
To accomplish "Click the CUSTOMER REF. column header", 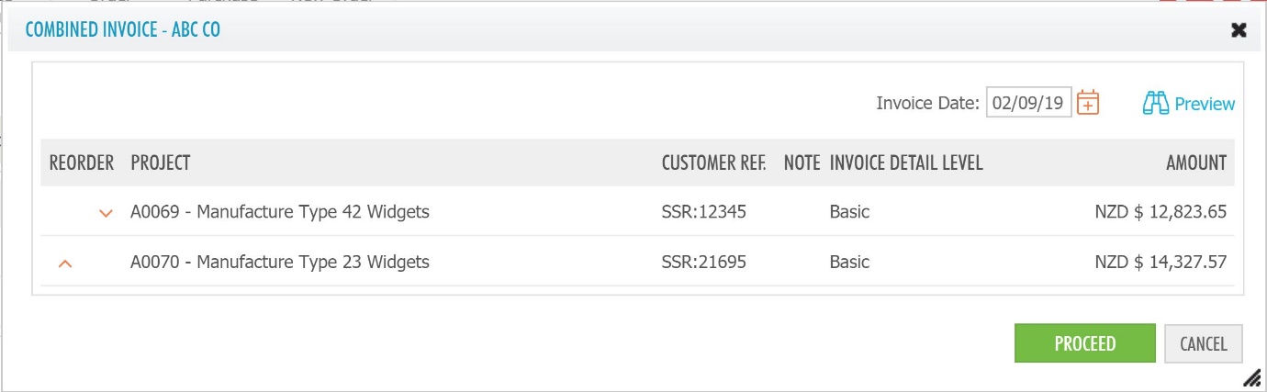I will click(713, 162).
